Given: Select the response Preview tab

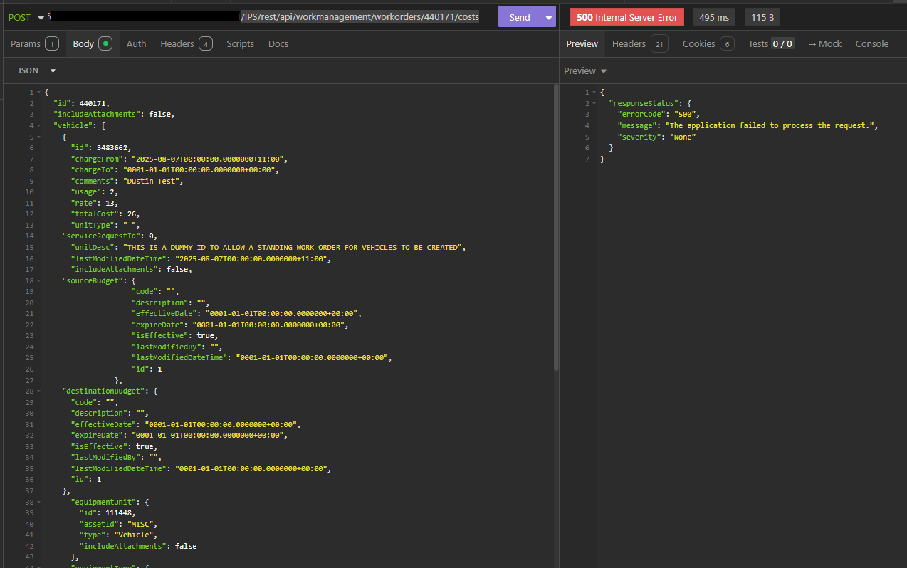Looking at the screenshot, I should [582, 44].
